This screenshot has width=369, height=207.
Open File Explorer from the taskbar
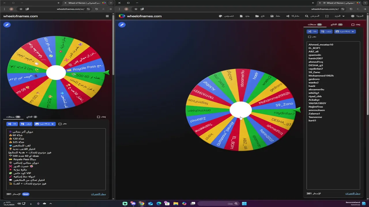click(176, 204)
